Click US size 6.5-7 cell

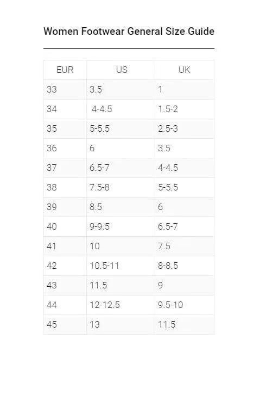(x=121, y=168)
